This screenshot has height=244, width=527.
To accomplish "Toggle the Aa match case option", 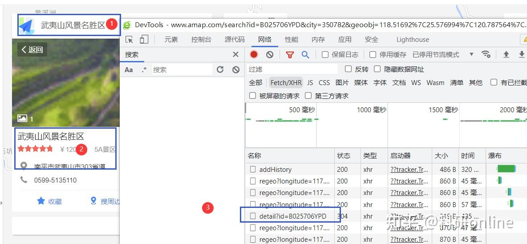I will click(129, 70).
